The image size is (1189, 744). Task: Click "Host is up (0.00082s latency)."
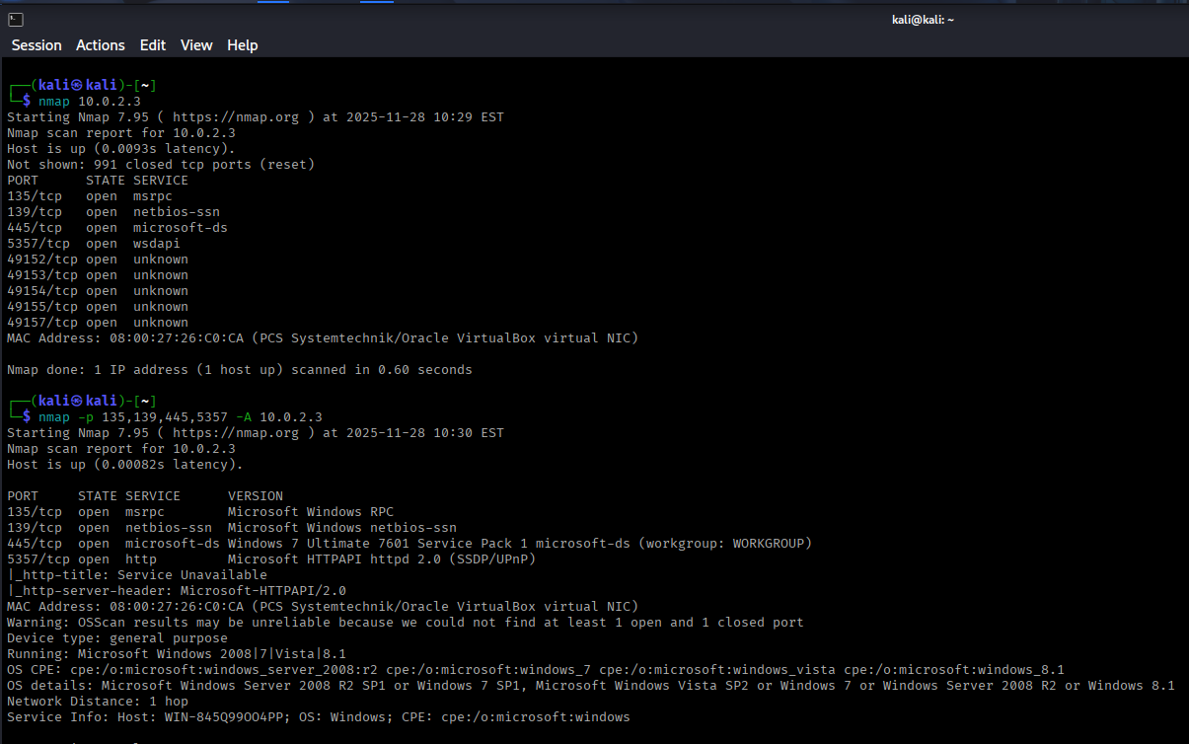[125, 465]
